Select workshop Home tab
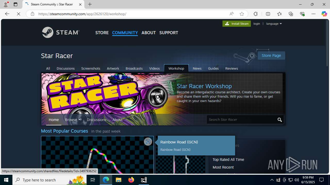330x185 pixels. point(54,120)
